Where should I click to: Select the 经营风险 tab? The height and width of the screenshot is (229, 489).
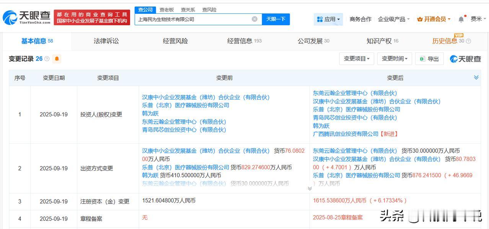[175, 41]
